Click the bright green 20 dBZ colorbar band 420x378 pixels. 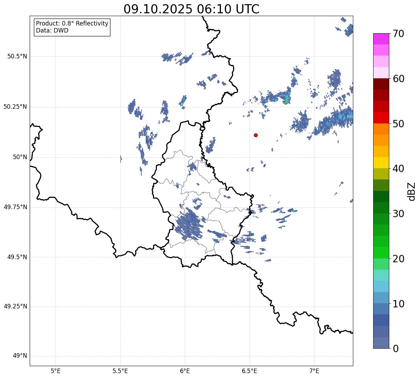coord(381,252)
